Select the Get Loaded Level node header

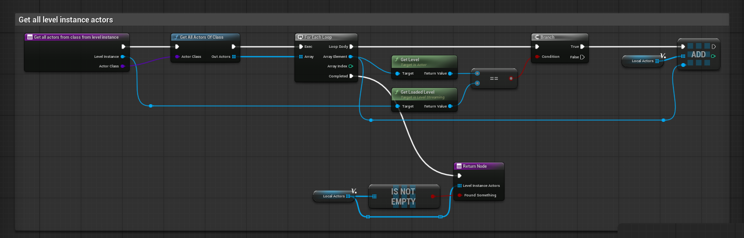(x=424, y=94)
